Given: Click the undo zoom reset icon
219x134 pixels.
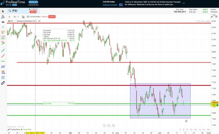Looking at the screenshot, I should click(x=104, y=126).
